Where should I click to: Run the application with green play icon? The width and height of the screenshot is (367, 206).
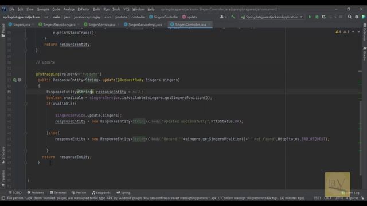point(310,17)
